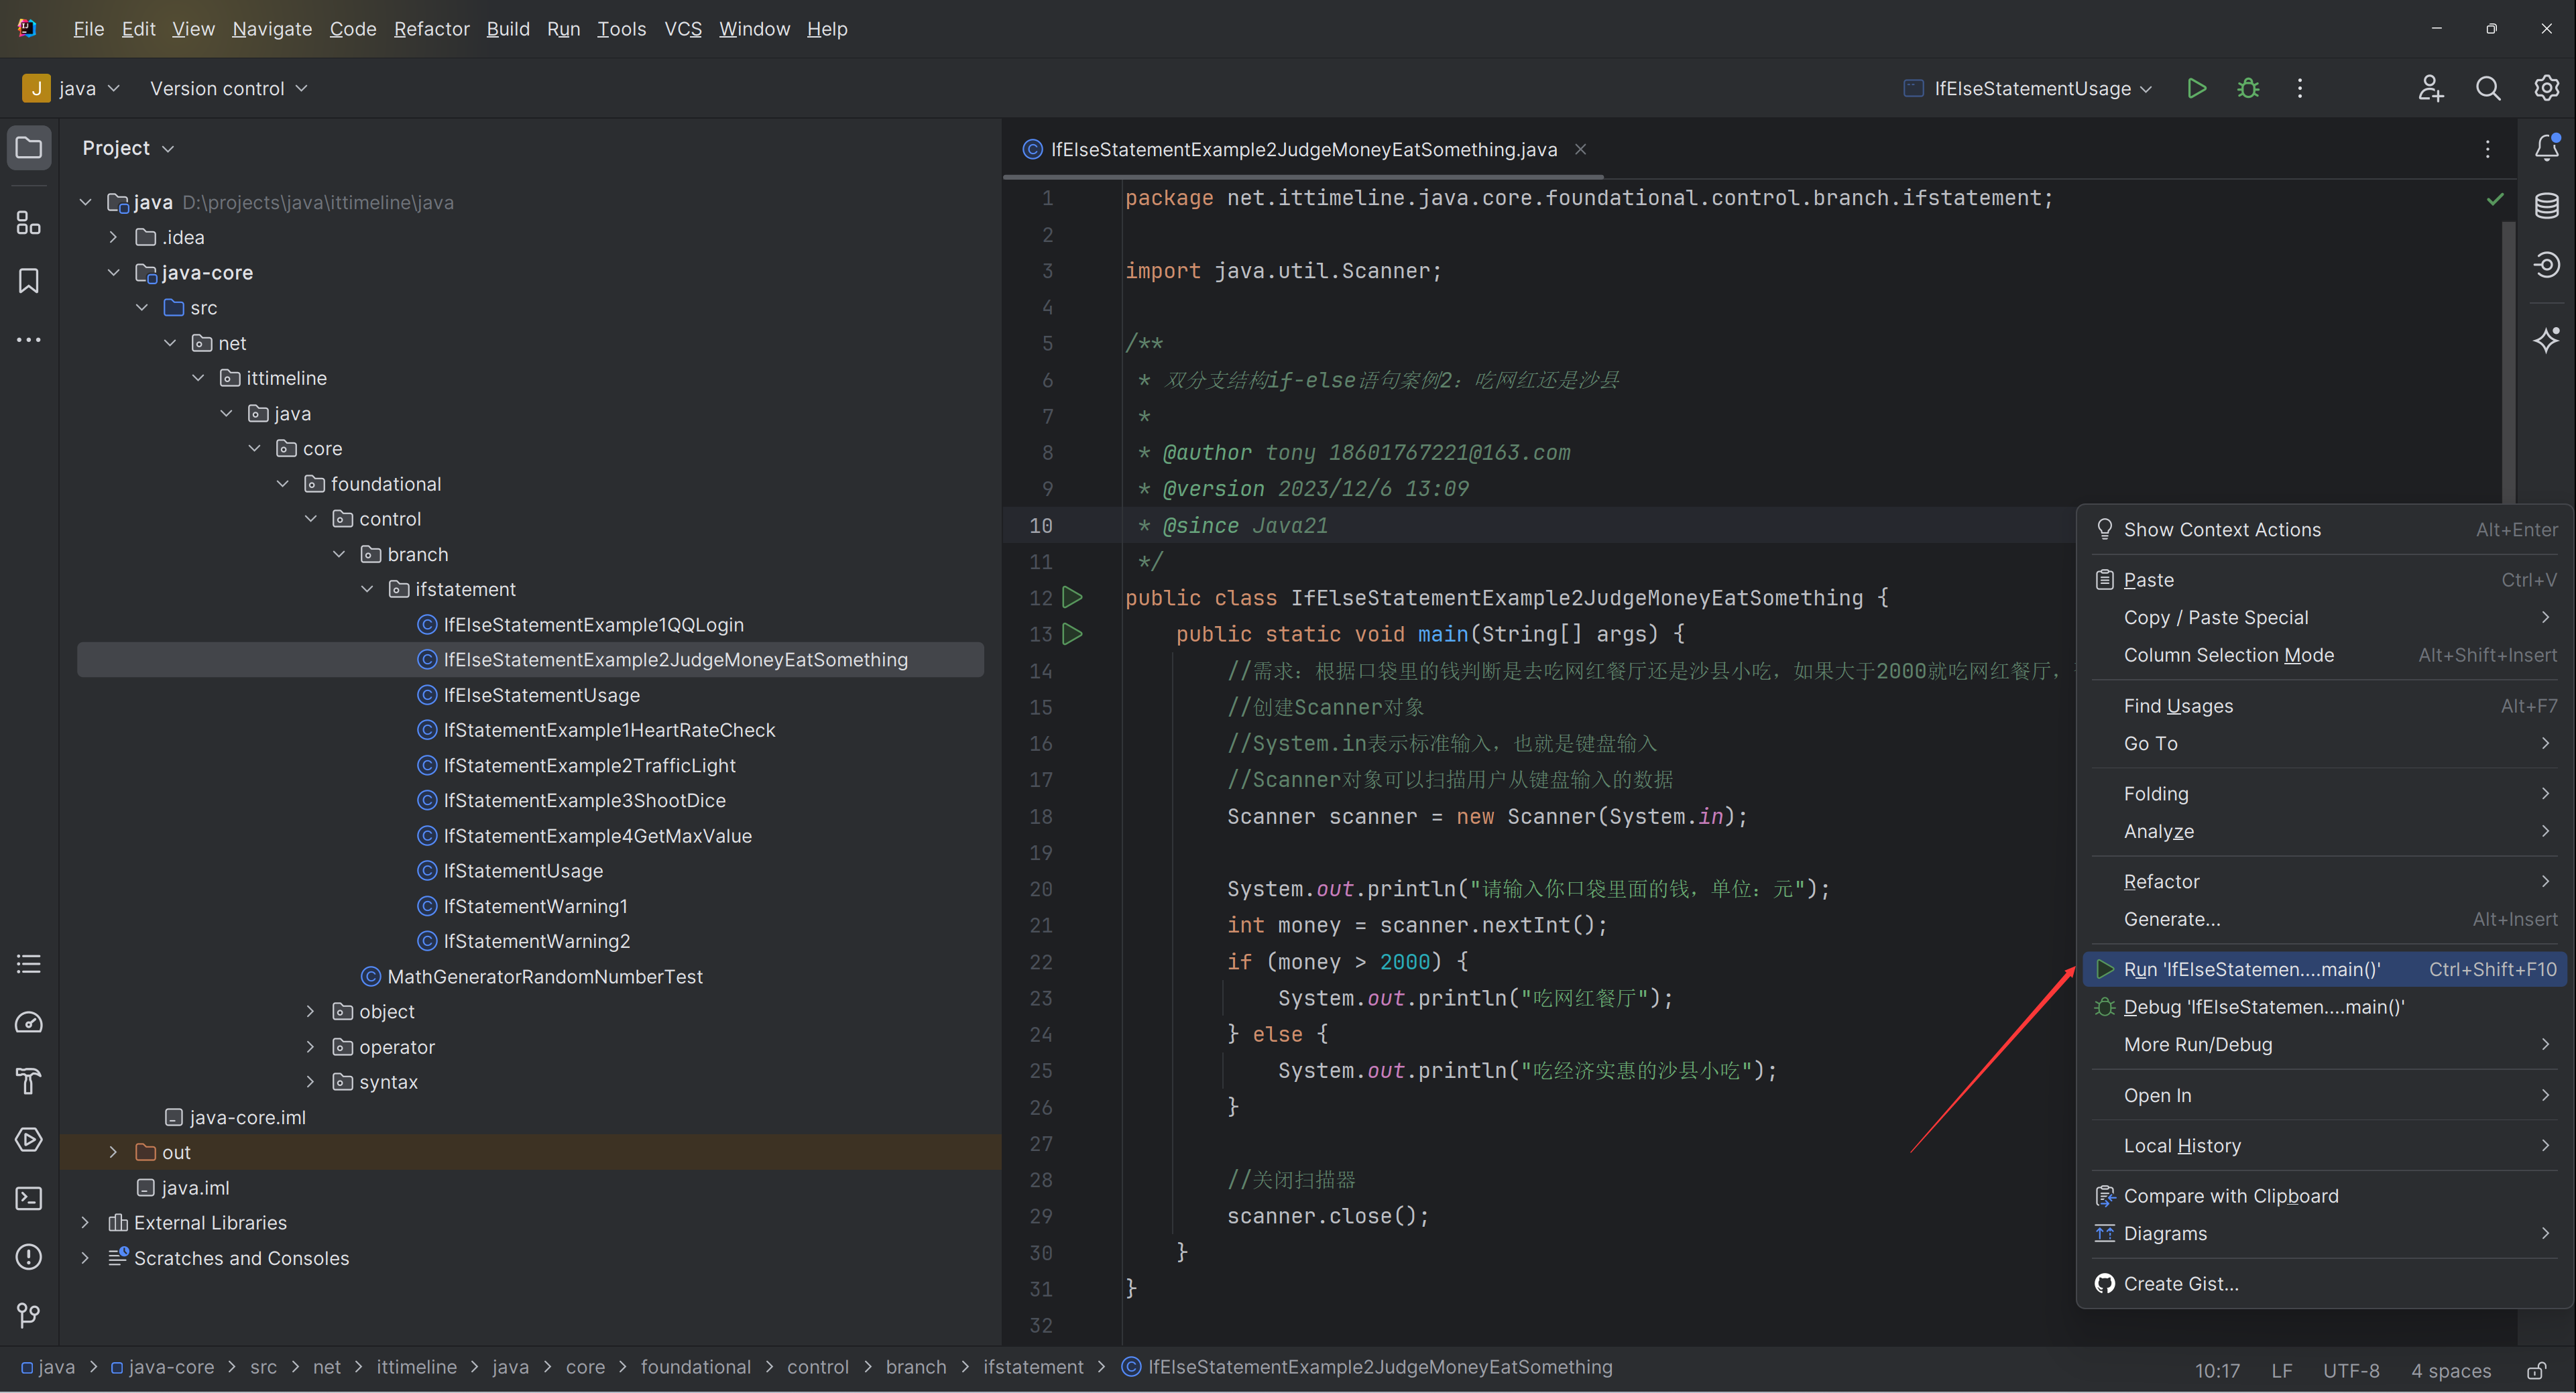Open the Project tool window folder icon
This screenshot has height=1393, width=2576.
[x=29, y=148]
